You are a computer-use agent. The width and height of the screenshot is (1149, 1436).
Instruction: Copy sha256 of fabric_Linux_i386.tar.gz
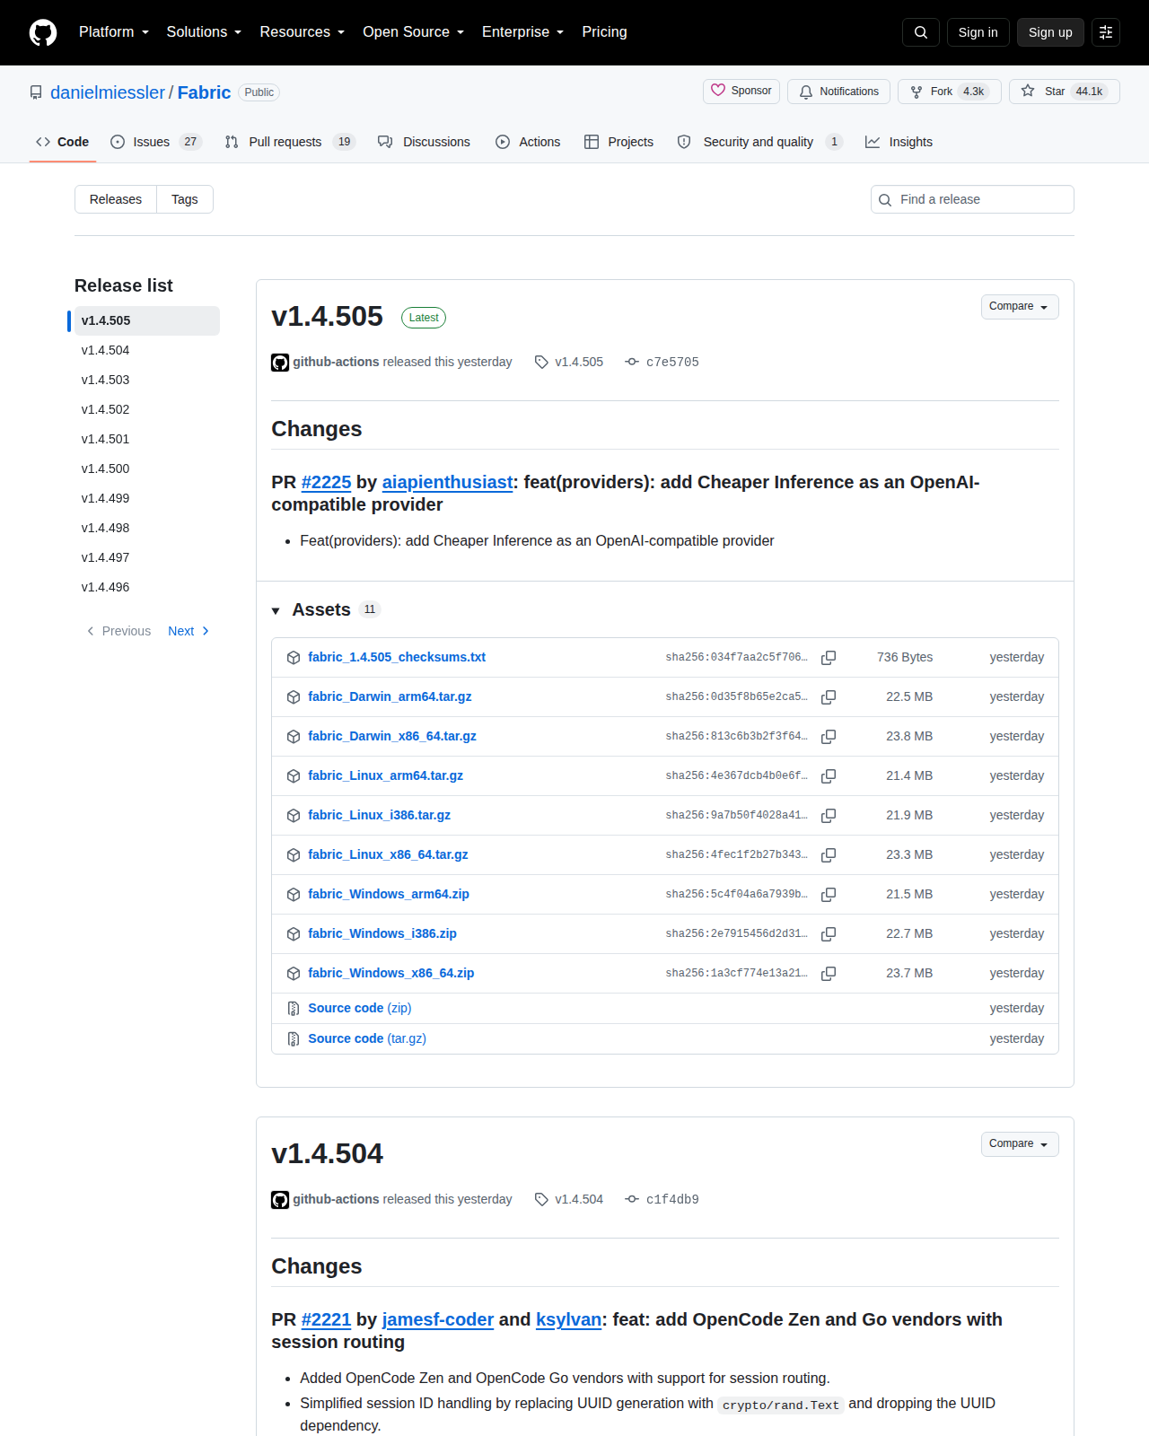click(829, 816)
